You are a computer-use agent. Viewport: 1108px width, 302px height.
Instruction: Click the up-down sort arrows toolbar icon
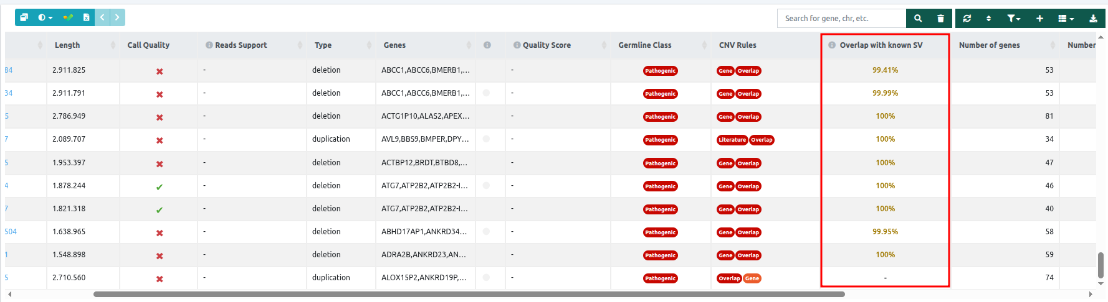[x=988, y=19]
